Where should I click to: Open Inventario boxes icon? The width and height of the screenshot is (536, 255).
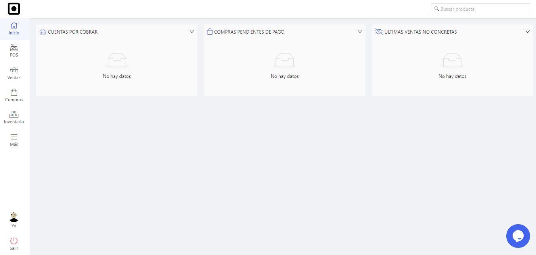(x=14, y=114)
